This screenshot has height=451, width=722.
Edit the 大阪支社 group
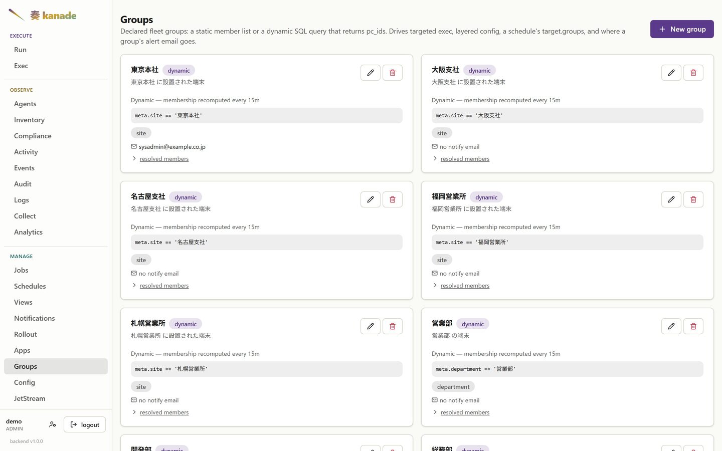click(671, 73)
